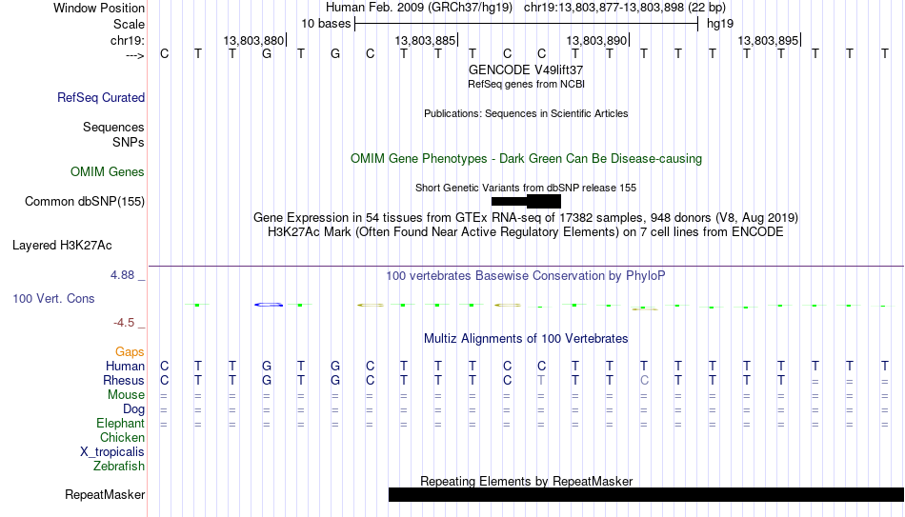Select the Elephant species row label

[120, 423]
